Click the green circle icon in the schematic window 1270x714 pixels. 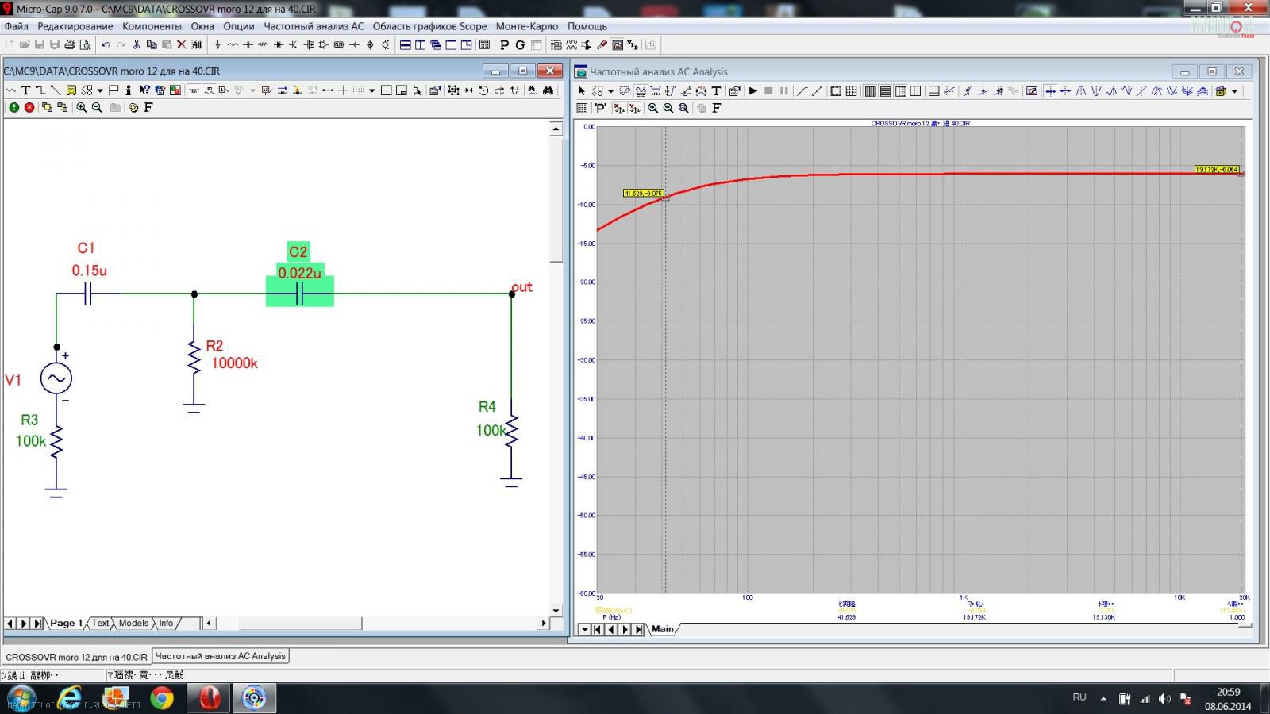click(x=13, y=107)
